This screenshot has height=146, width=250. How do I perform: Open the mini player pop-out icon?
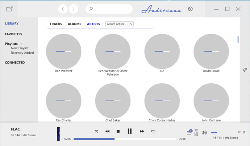[x=9, y=9]
